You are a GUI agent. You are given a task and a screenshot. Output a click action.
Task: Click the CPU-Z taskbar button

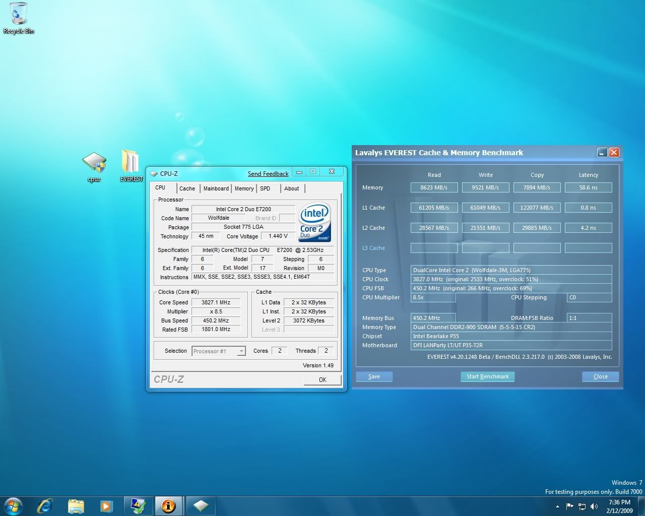(201, 505)
